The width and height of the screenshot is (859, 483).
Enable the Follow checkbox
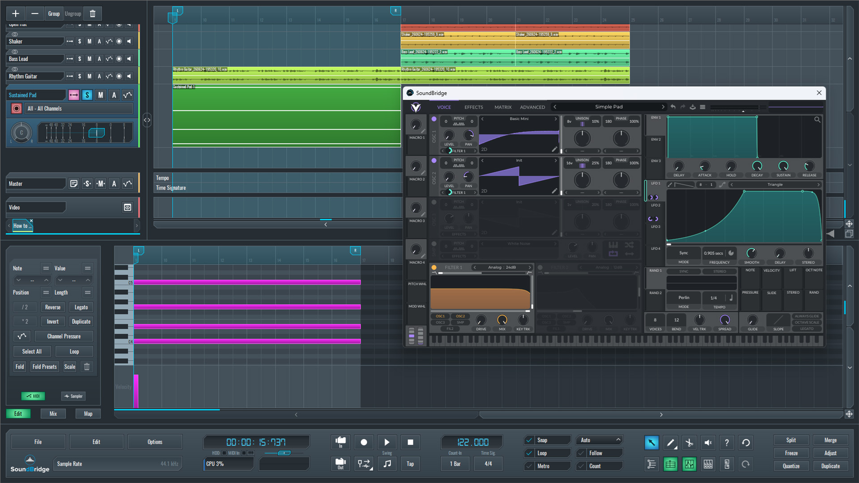581,453
